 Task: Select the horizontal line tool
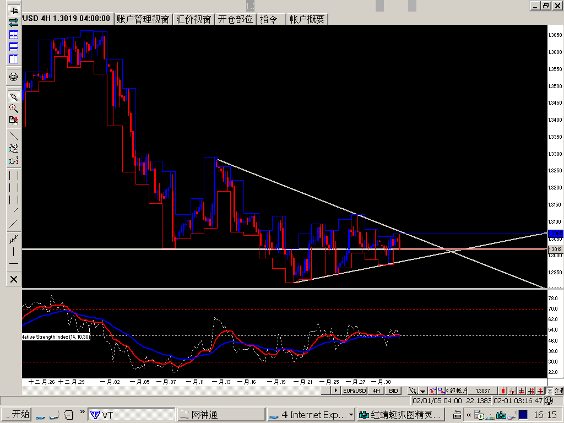(14, 264)
